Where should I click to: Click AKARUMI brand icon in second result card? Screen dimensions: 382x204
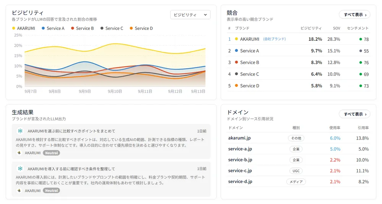pos(19,190)
